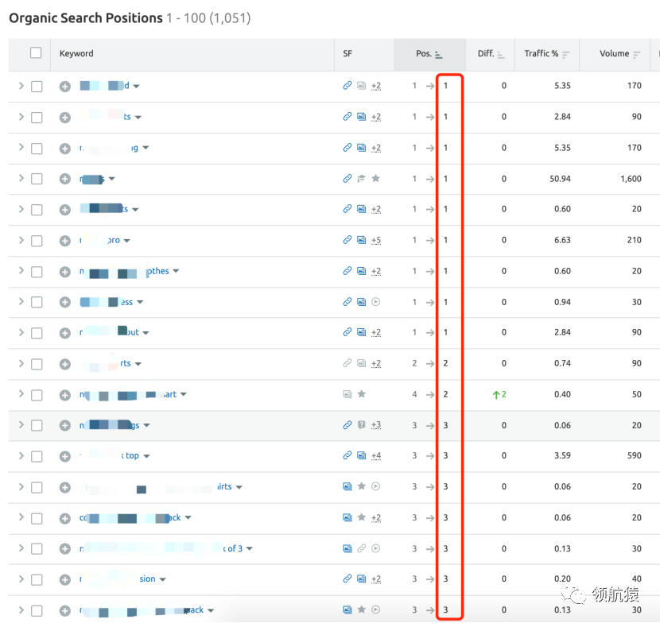Screen dimensions: 660x623
Task: Click the star SF icon in the green ↑2 Diff. row
Action: pos(361,394)
